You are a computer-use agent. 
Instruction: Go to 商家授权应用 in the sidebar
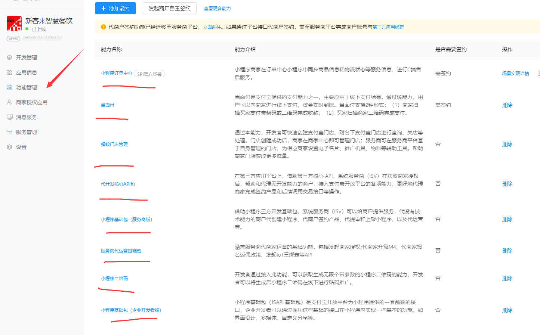(32, 102)
